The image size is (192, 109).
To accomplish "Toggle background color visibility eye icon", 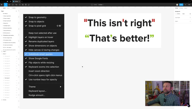I will click(x=190, y=14).
